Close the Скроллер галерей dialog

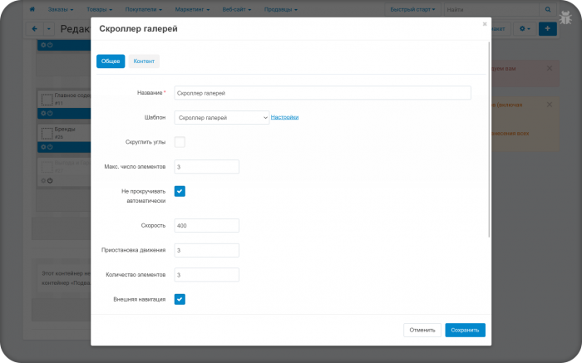[485, 24]
